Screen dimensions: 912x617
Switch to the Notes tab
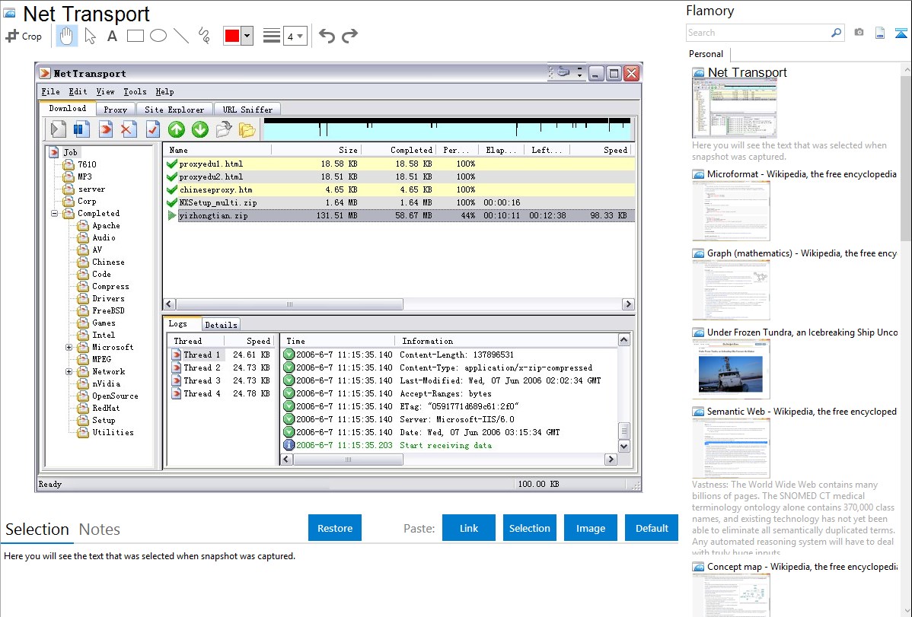(100, 530)
